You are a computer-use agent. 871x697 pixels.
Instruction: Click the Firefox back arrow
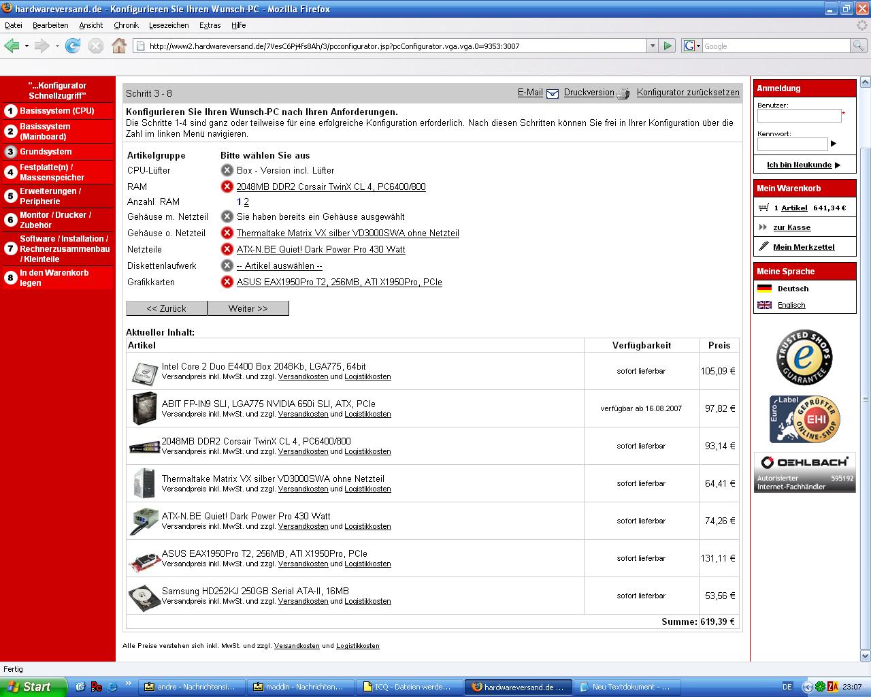click(x=12, y=46)
